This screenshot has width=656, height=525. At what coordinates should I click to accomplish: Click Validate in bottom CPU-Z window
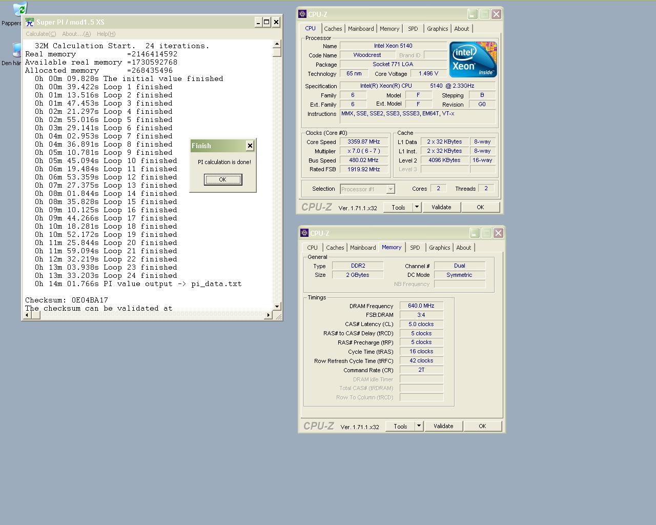coord(443,426)
